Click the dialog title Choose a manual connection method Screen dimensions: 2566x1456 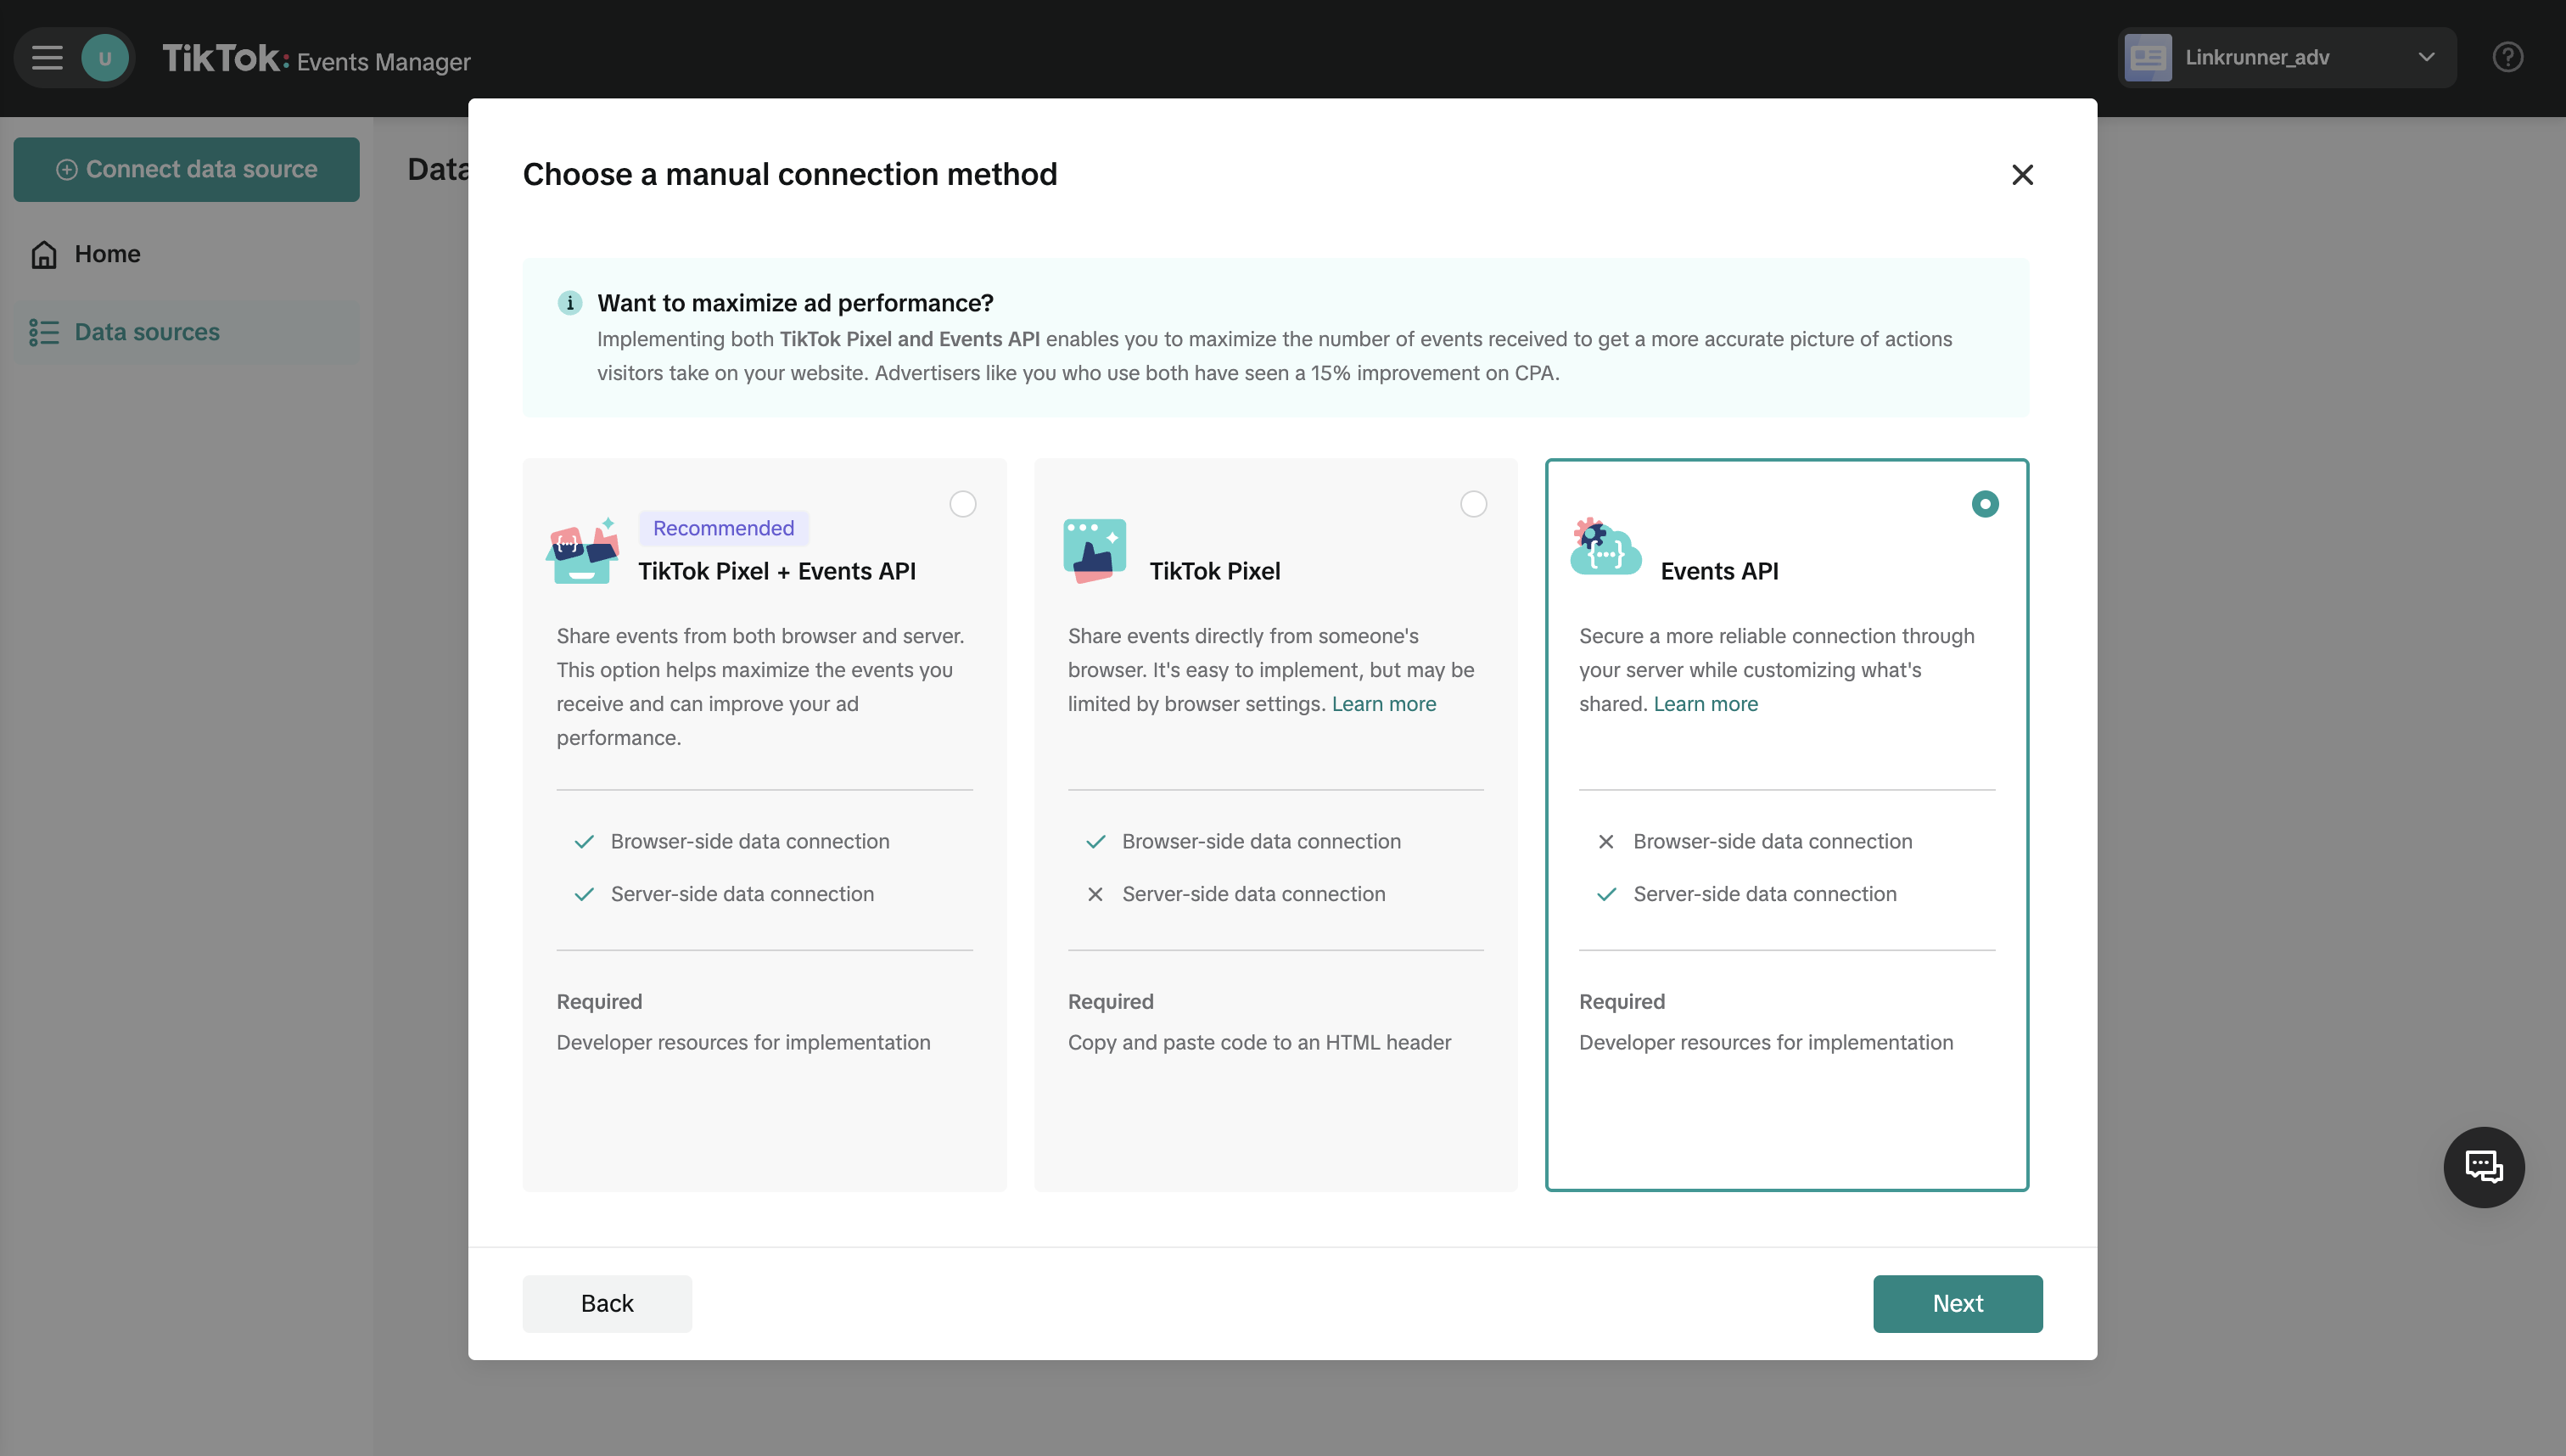point(790,174)
